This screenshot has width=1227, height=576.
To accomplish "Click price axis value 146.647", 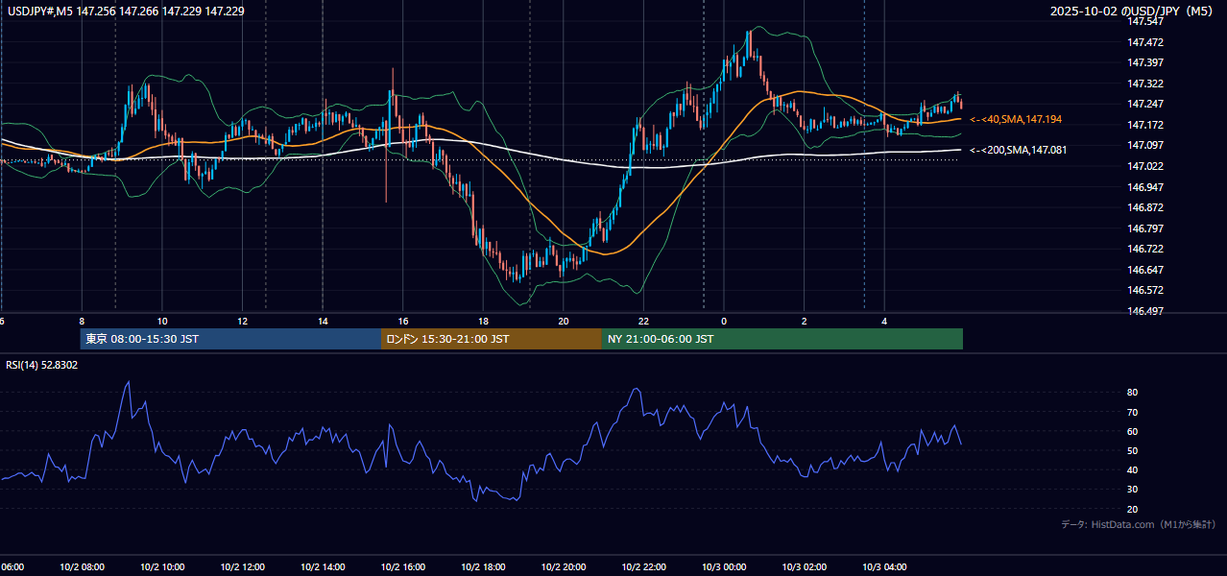I will tap(1145, 270).
